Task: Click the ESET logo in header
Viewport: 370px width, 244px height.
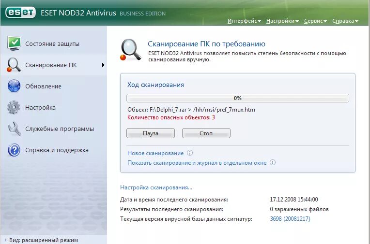Action: pyautogui.click(x=20, y=12)
